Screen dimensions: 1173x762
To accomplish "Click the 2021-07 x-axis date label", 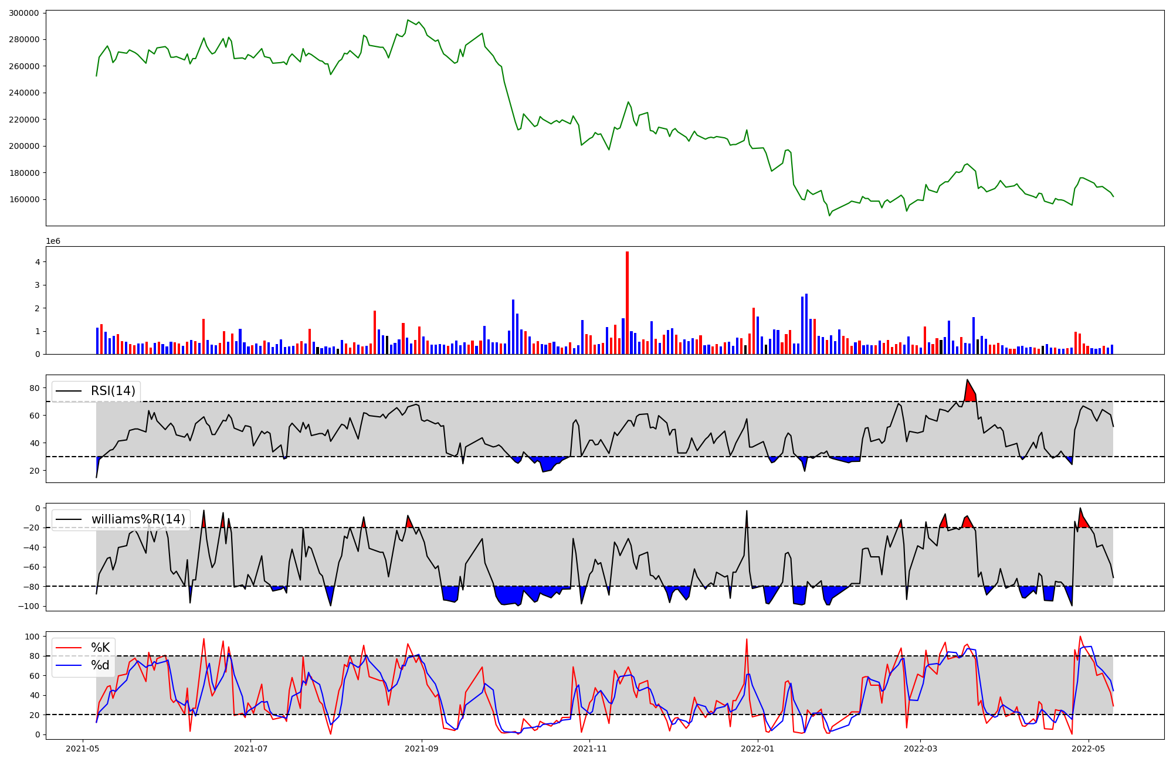I will (x=251, y=749).
